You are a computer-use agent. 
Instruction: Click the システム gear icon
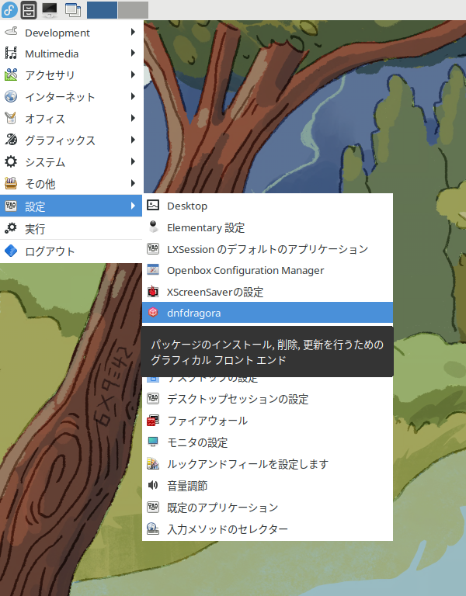pos(11,161)
